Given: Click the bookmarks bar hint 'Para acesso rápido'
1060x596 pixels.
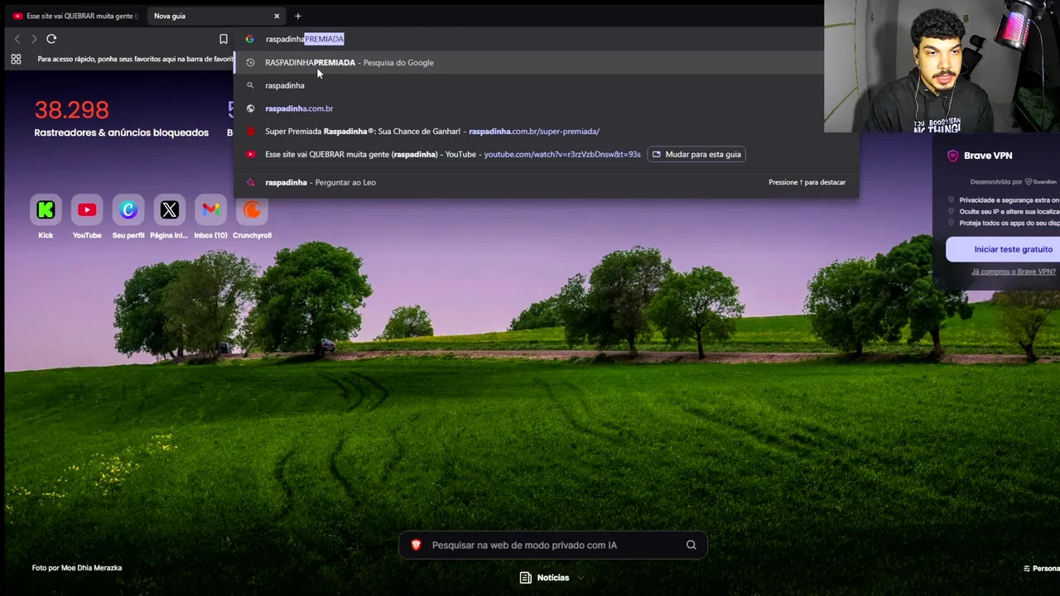Looking at the screenshot, I should click(135, 59).
